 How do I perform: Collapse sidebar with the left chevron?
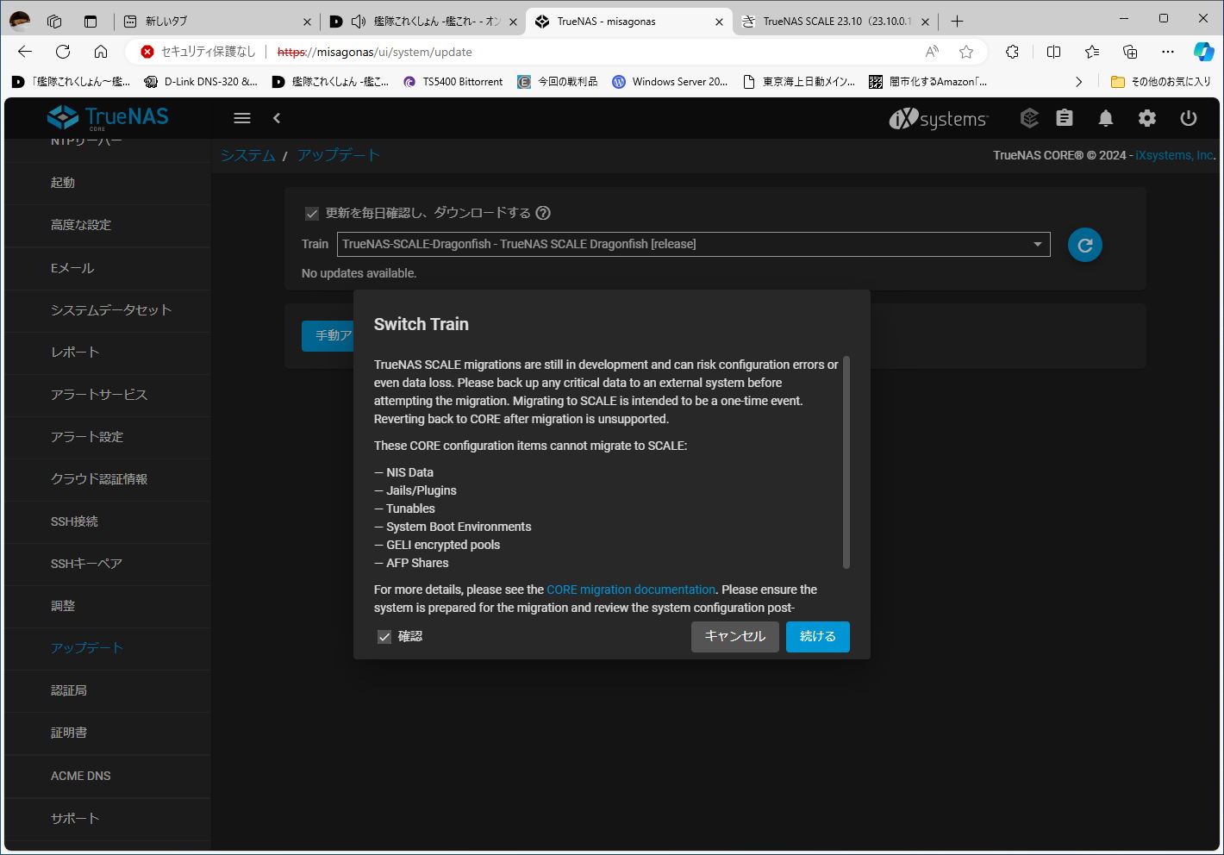277,118
